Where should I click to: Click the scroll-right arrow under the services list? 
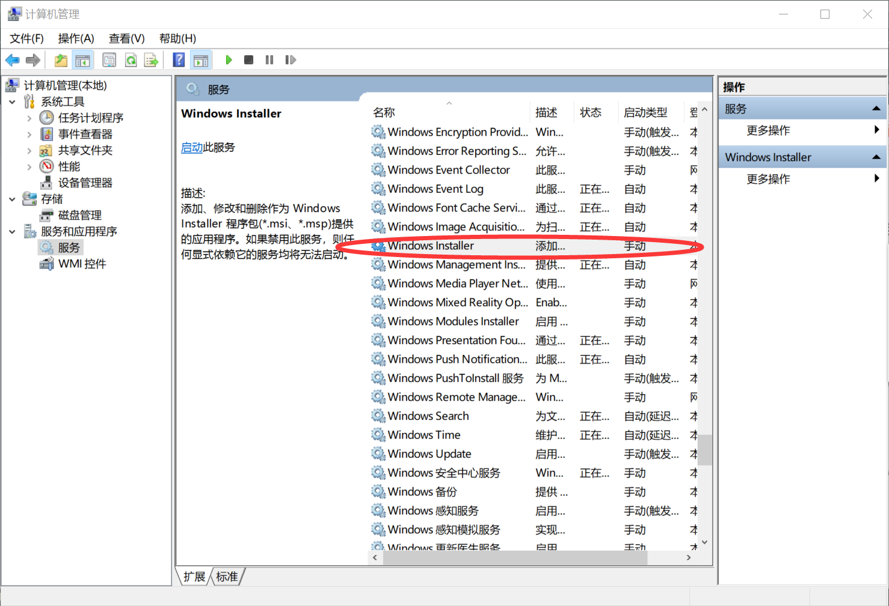[x=689, y=558]
